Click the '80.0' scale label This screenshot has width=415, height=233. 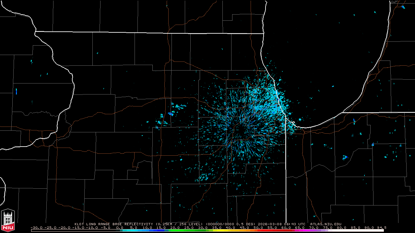(341, 227)
